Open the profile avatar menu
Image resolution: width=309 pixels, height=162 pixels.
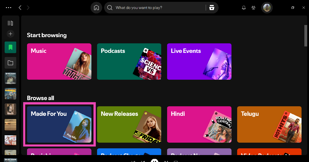point(267,8)
